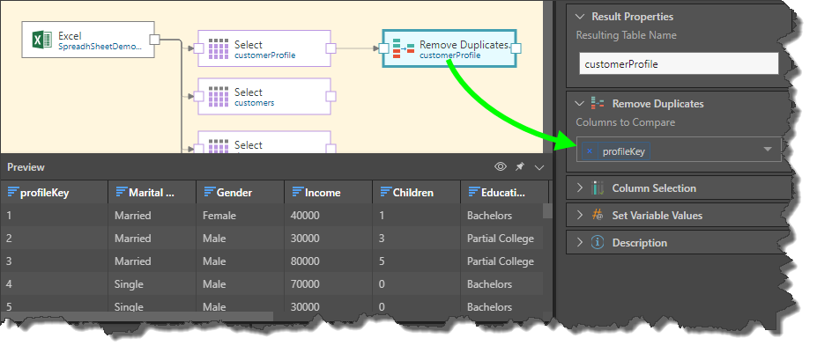Click the customers Select node icon
817x353 pixels.
click(x=219, y=97)
